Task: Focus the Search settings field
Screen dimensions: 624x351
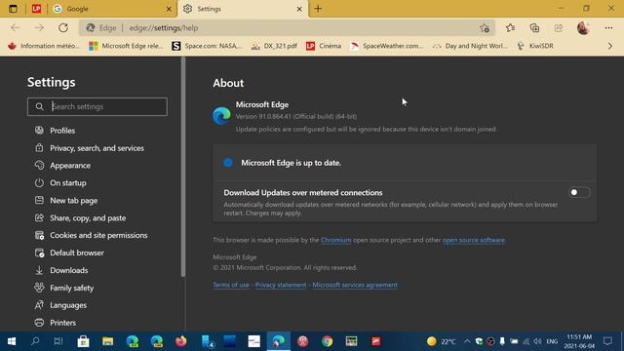Action: coord(97,106)
